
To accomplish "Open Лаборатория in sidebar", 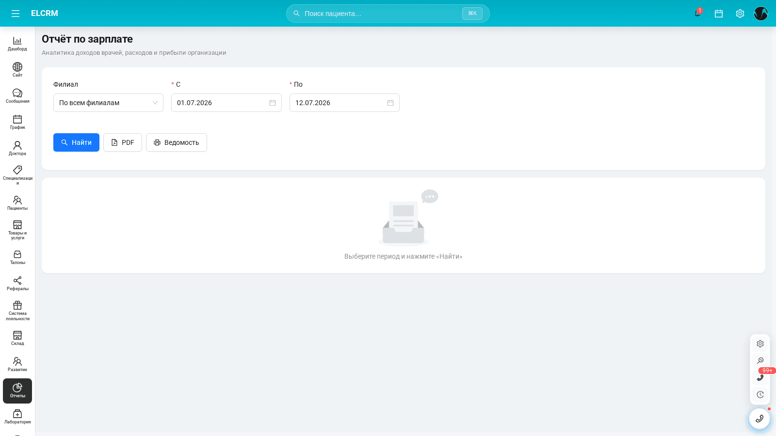I will (x=17, y=417).
